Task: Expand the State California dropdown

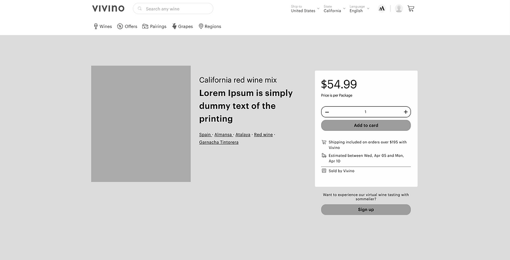Action: pos(334,9)
